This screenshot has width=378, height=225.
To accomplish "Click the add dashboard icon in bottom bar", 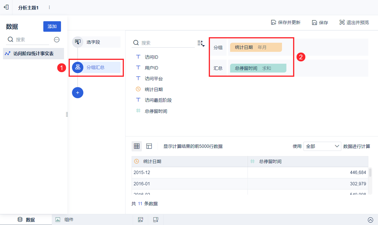I will pyautogui.click(x=156, y=220).
